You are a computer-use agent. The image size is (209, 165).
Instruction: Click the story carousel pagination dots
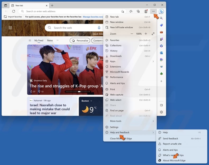point(78,91)
